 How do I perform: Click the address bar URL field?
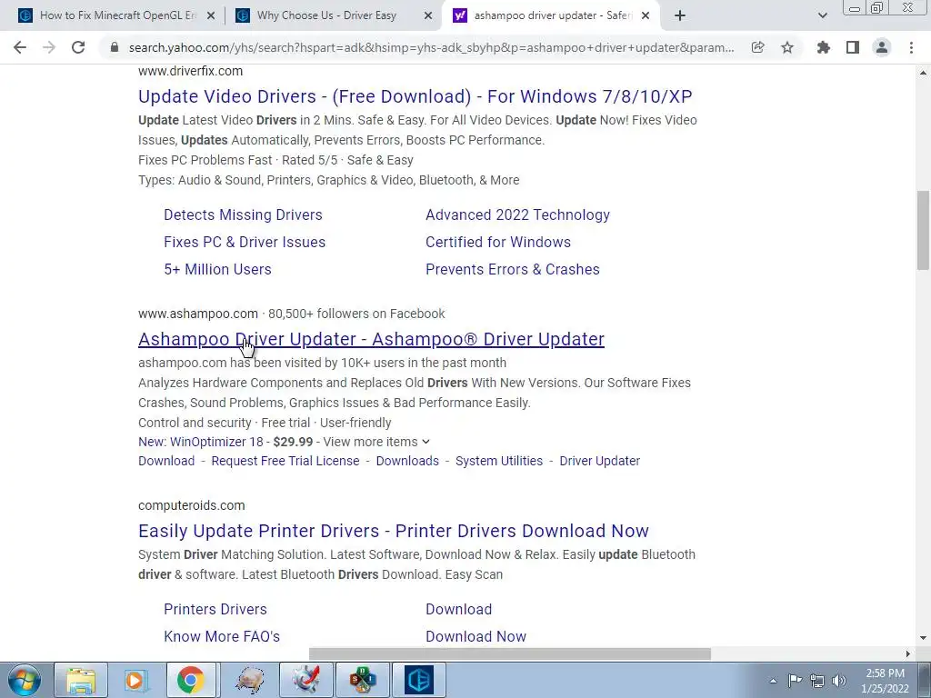430,47
